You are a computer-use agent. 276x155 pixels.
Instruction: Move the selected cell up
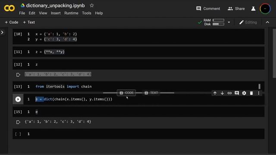215,93
